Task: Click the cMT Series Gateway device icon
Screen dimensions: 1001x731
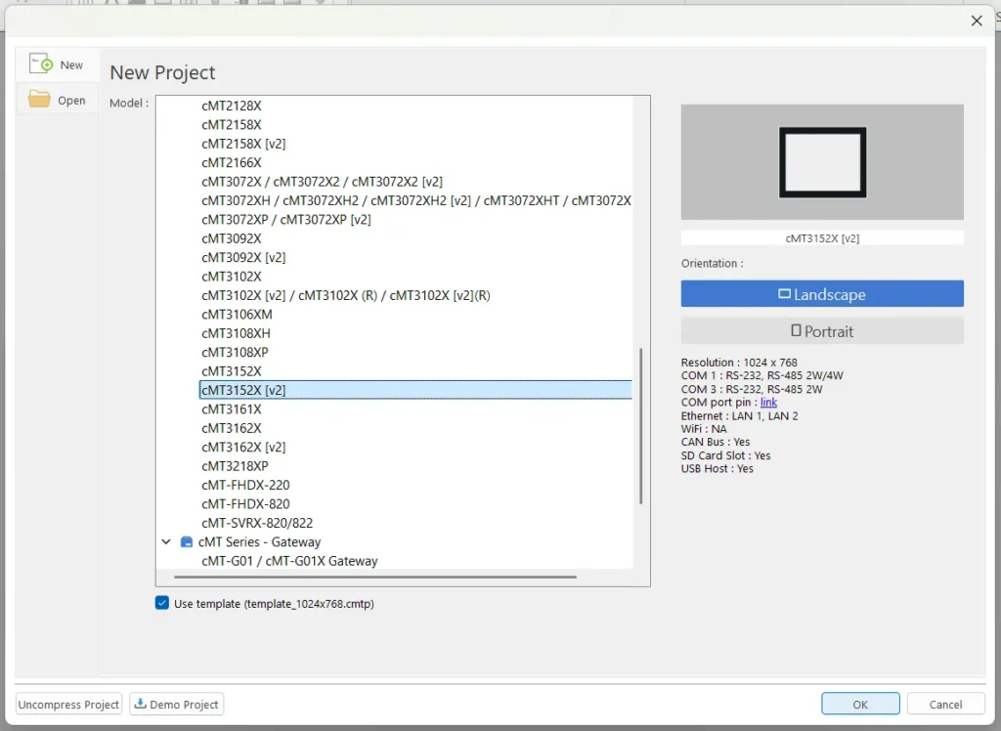Action: pyautogui.click(x=186, y=542)
